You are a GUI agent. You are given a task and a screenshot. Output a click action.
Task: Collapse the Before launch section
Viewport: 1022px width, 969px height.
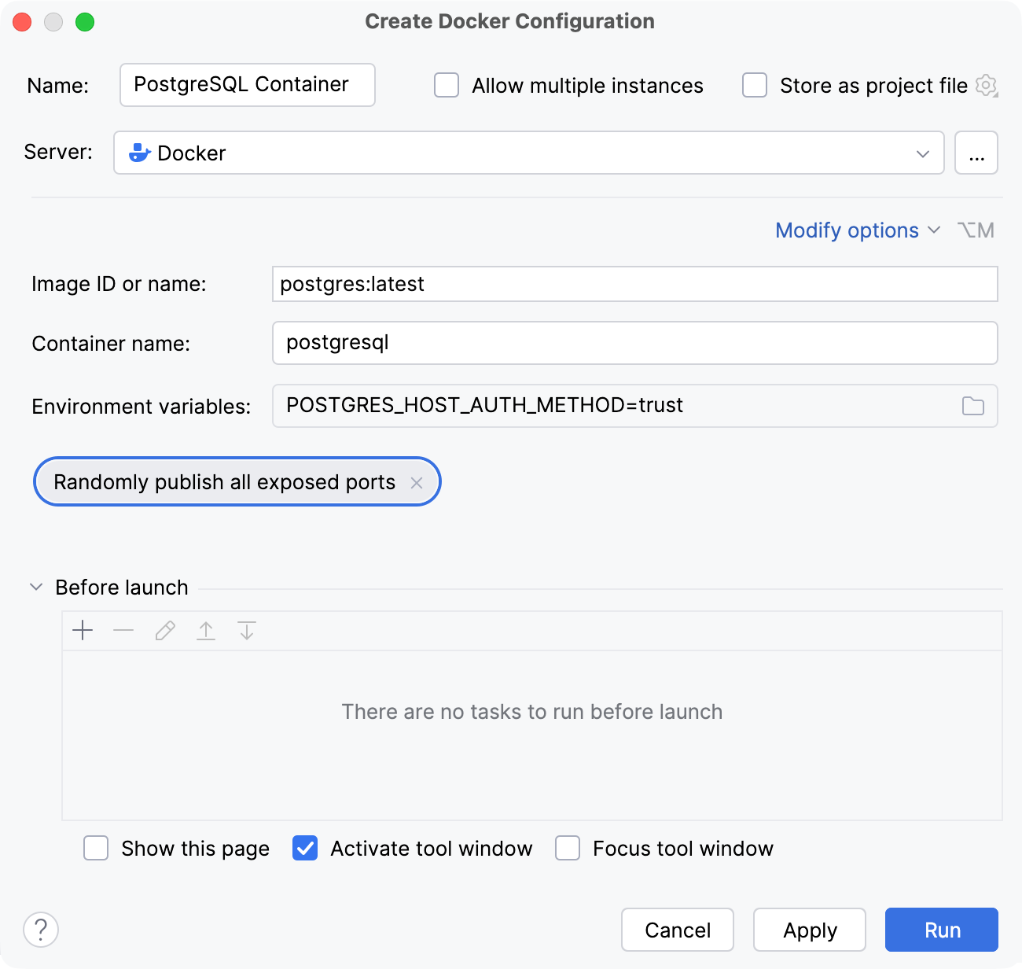(35, 586)
